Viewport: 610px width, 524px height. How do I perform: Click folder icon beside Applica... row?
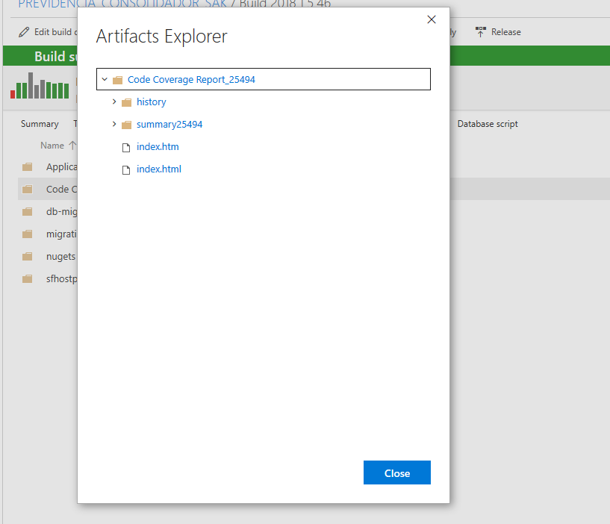(x=27, y=167)
